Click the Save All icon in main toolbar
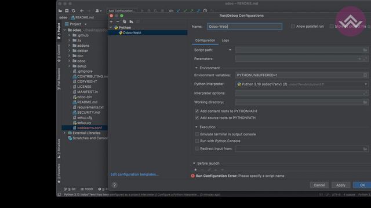The image size is (371, 208). pos(67,11)
